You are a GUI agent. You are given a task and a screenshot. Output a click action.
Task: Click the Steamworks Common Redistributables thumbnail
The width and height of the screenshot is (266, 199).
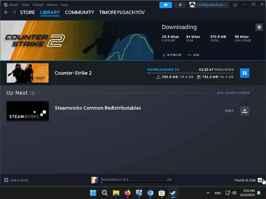pyautogui.click(x=28, y=111)
